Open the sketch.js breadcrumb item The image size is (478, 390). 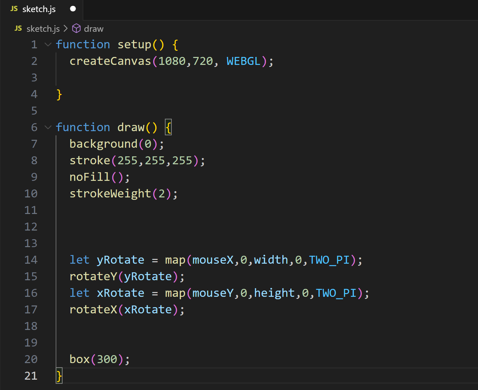coord(43,29)
